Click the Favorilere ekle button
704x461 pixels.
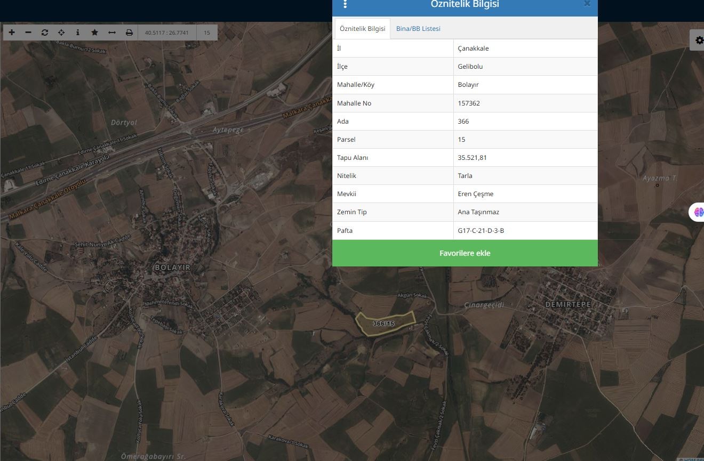click(x=465, y=253)
